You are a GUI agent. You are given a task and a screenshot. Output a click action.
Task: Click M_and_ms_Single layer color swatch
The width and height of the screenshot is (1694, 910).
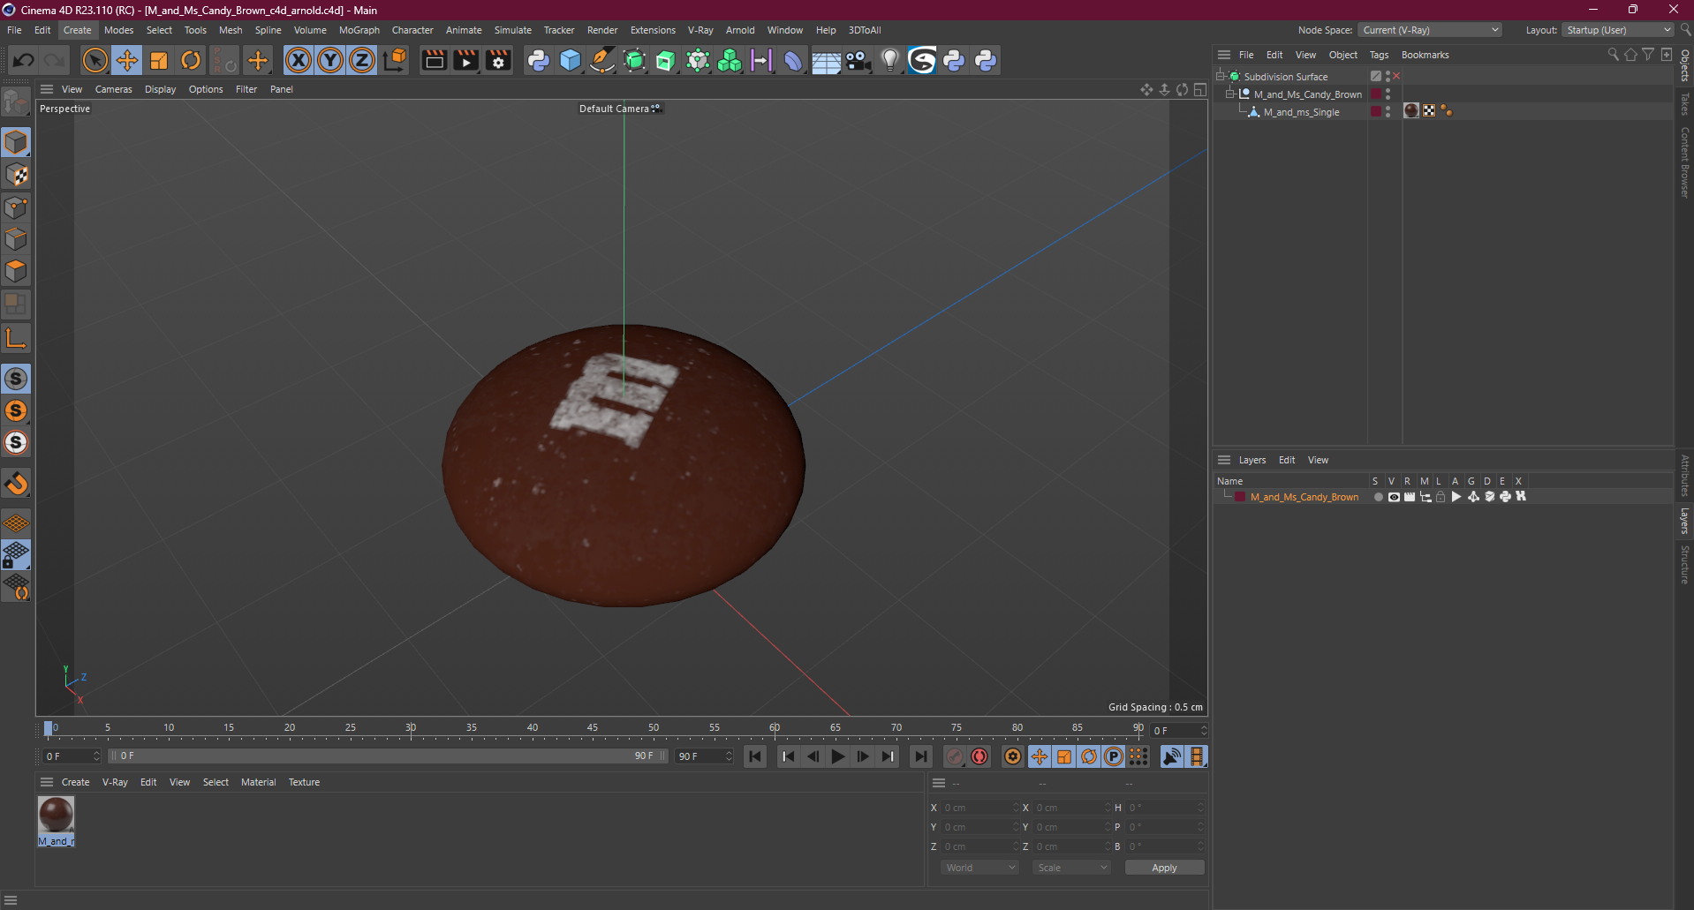[x=1376, y=111]
